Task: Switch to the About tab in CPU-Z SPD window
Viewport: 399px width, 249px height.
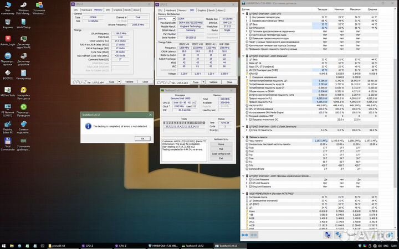Action: 221,11
